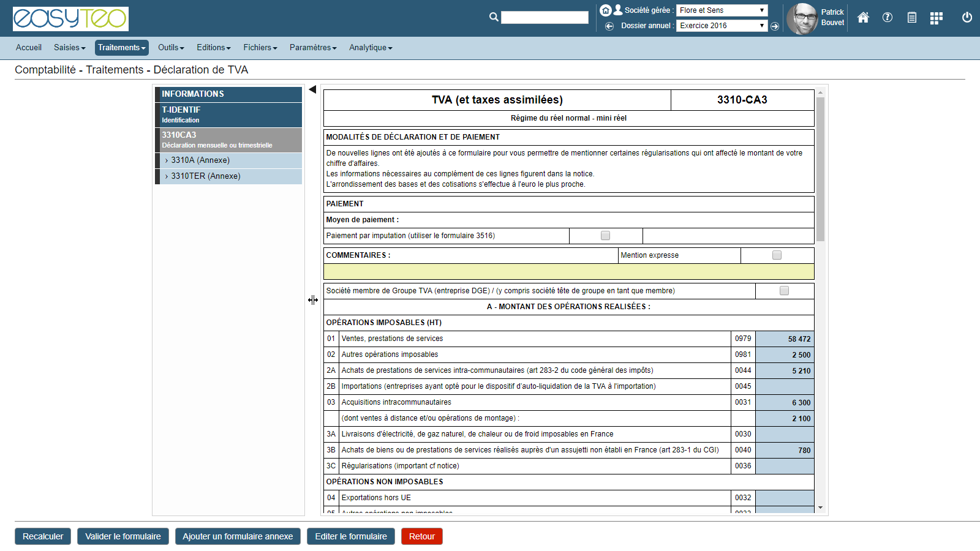Open the Dossier annuel Exercice 2016 dropdown
The image size is (980, 551).
(722, 26)
